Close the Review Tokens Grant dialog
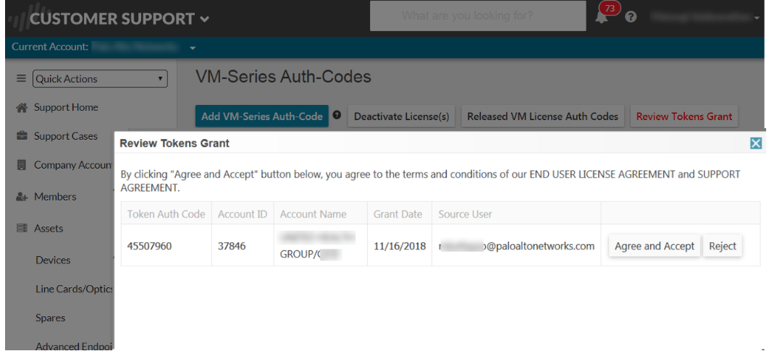This screenshot has width=769, height=351. point(756,143)
